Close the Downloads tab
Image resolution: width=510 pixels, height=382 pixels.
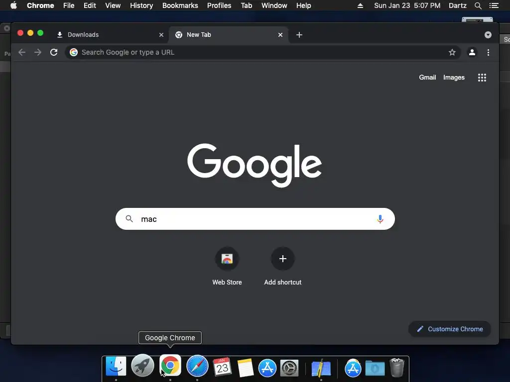(x=161, y=35)
